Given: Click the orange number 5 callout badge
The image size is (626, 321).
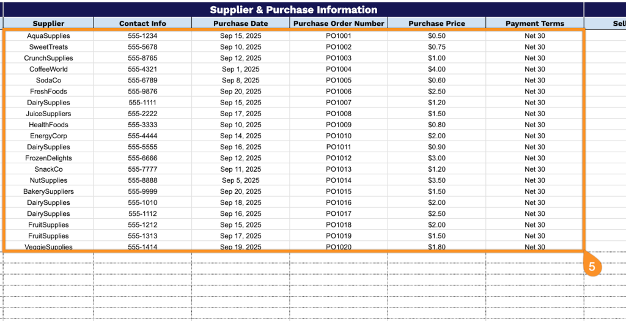Looking at the screenshot, I should (x=592, y=266).
